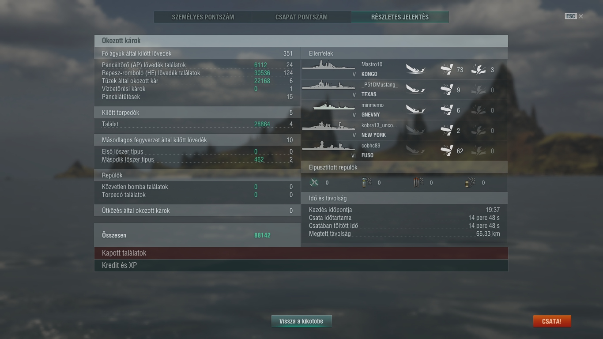Expand the Kapott találatok section
This screenshot has width=603, height=339.
[x=301, y=253]
